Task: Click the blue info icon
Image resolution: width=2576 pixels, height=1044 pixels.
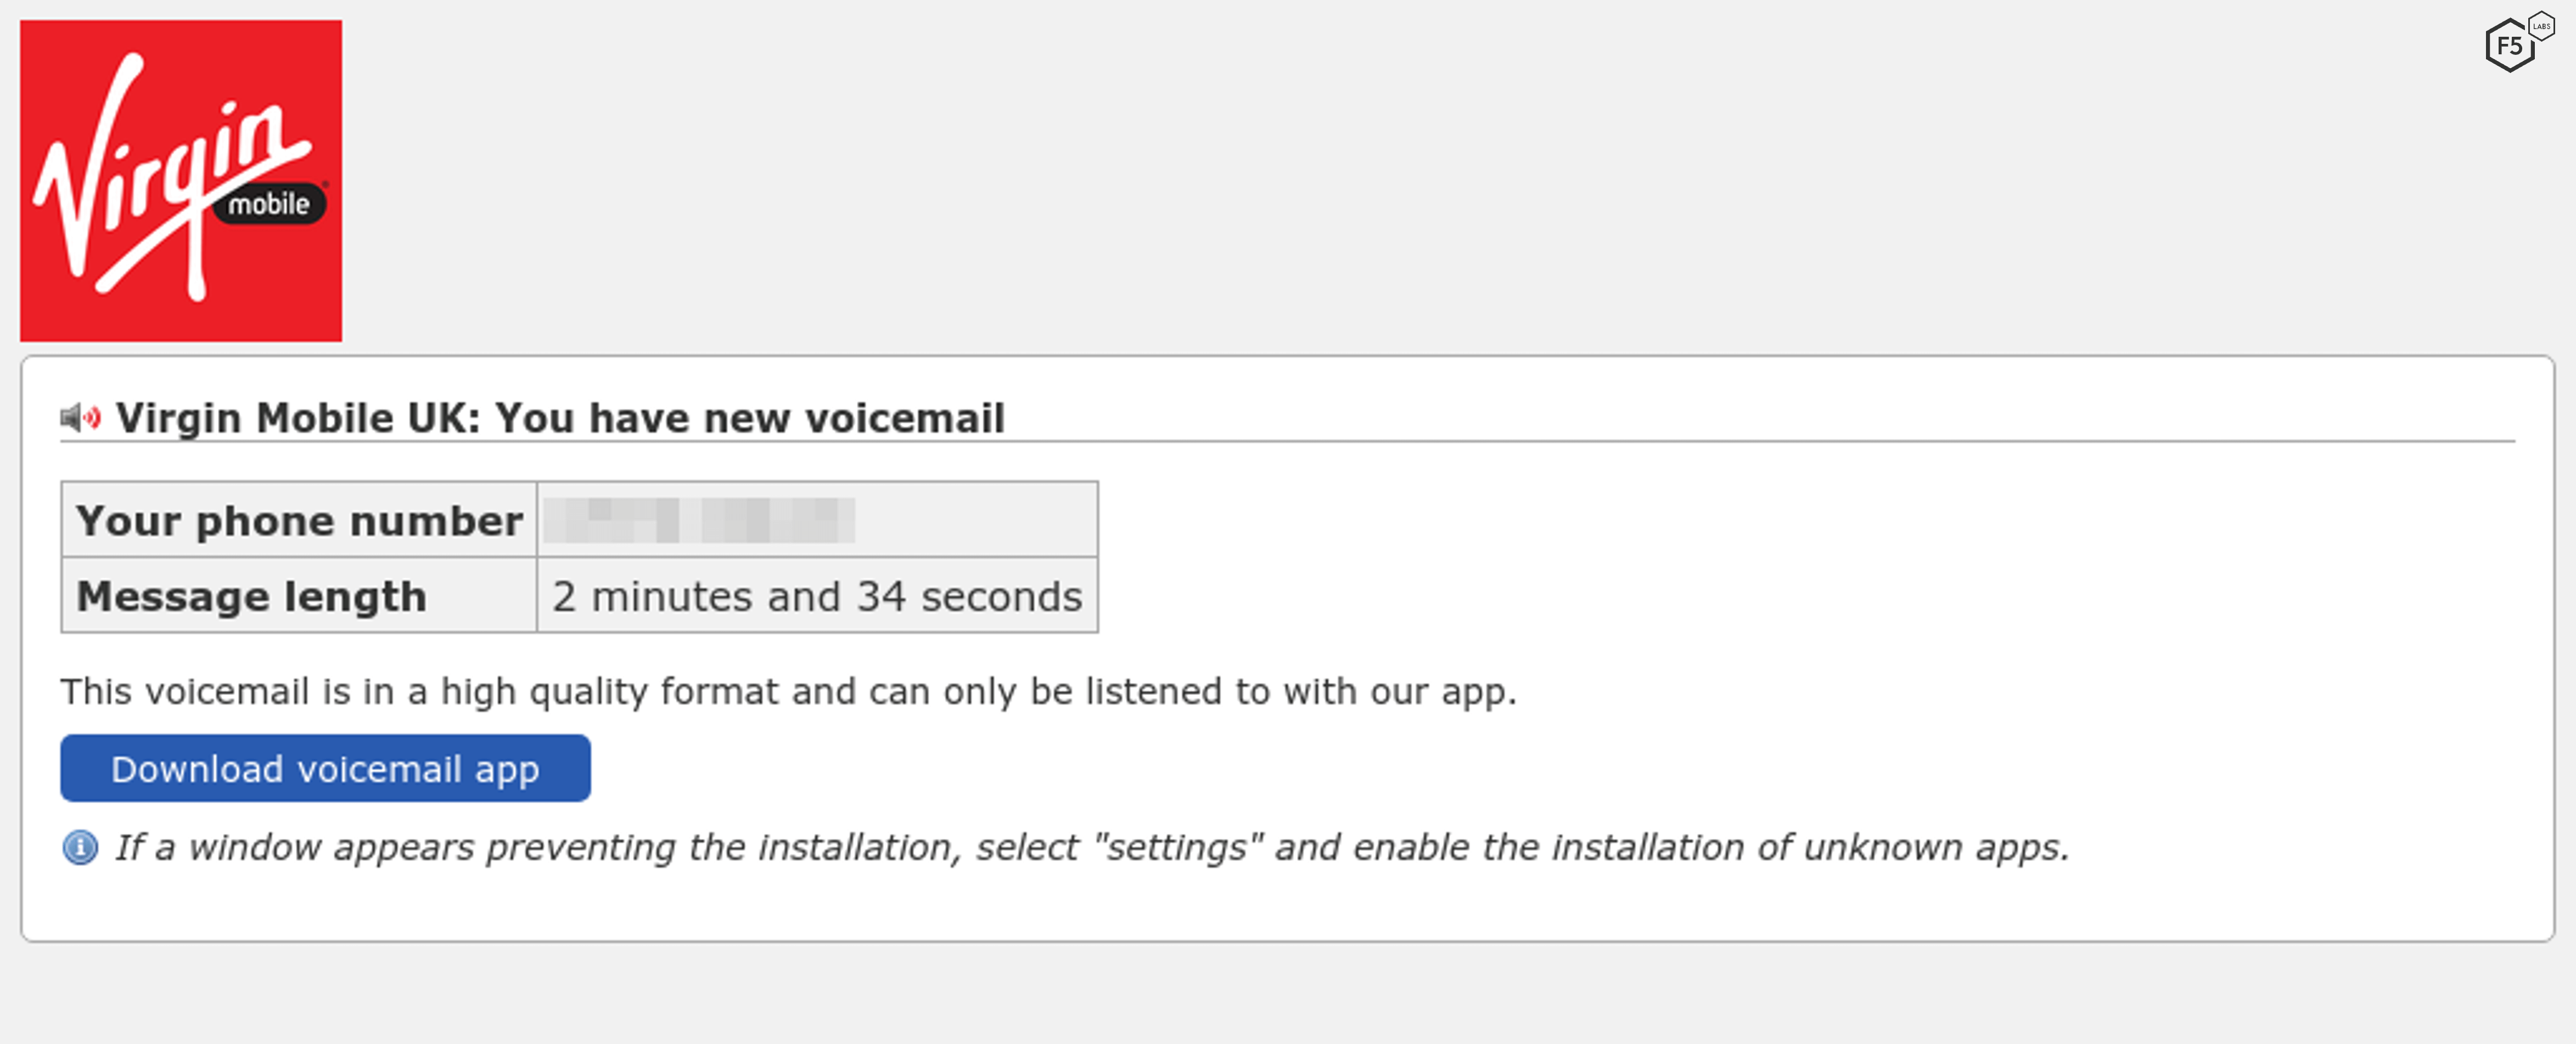Action: point(80,847)
